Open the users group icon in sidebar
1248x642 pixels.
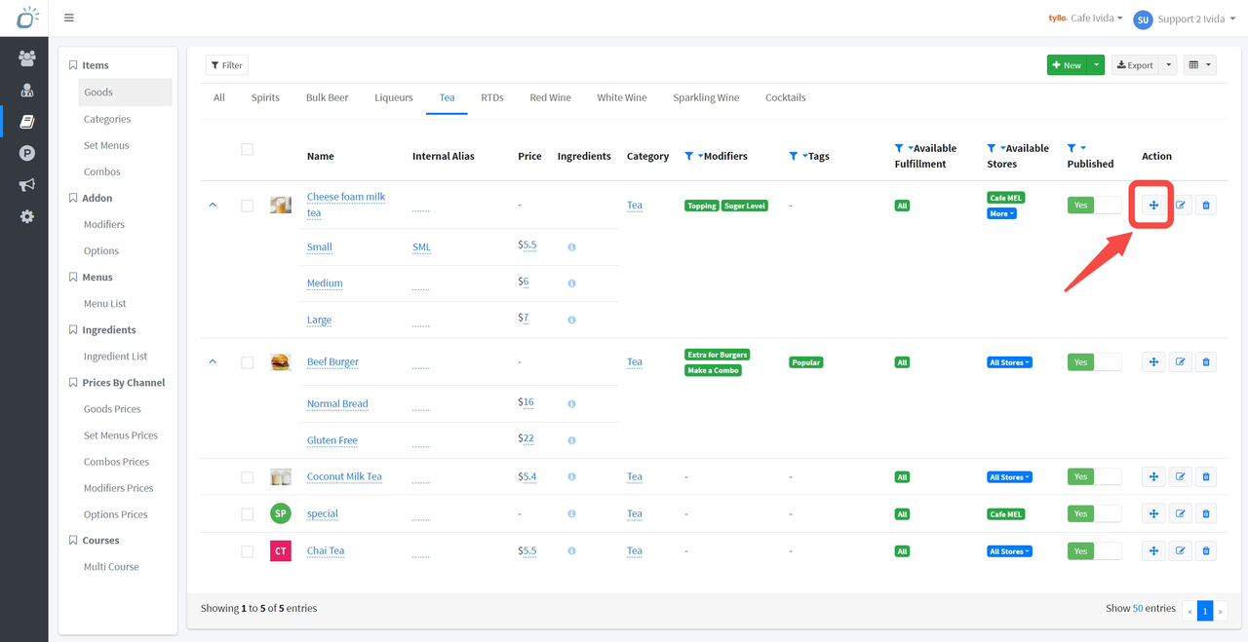click(x=26, y=58)
